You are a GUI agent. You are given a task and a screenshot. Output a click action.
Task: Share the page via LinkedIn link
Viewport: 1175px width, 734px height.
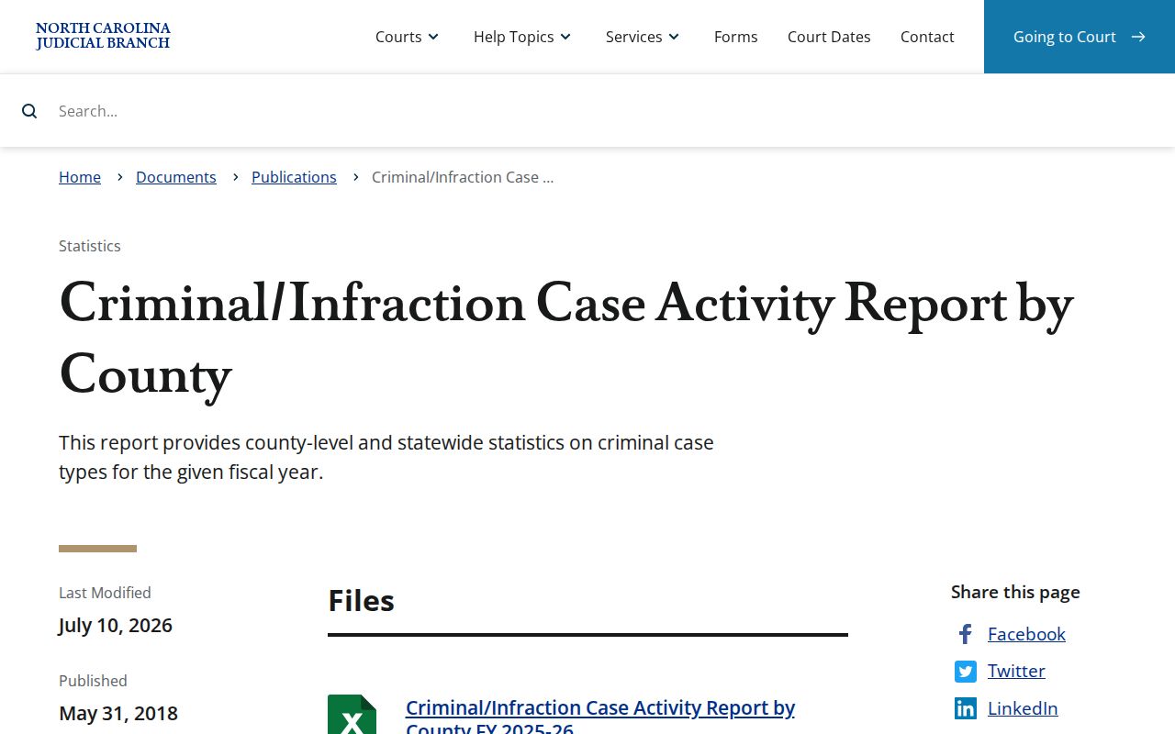click(x=1023, y=708)
